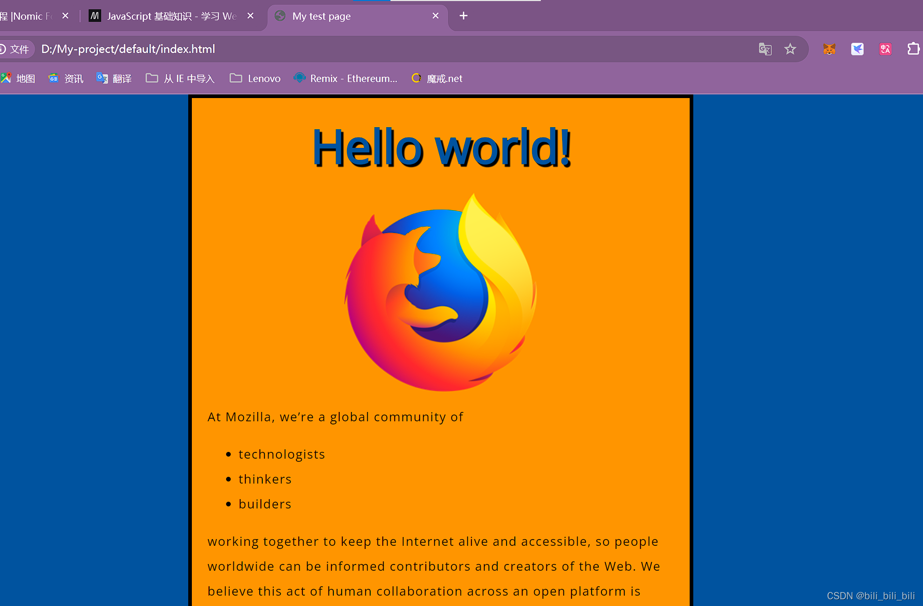Open the pink translation extension icon
Screen dimensions: 923x606
coord(885,49)
